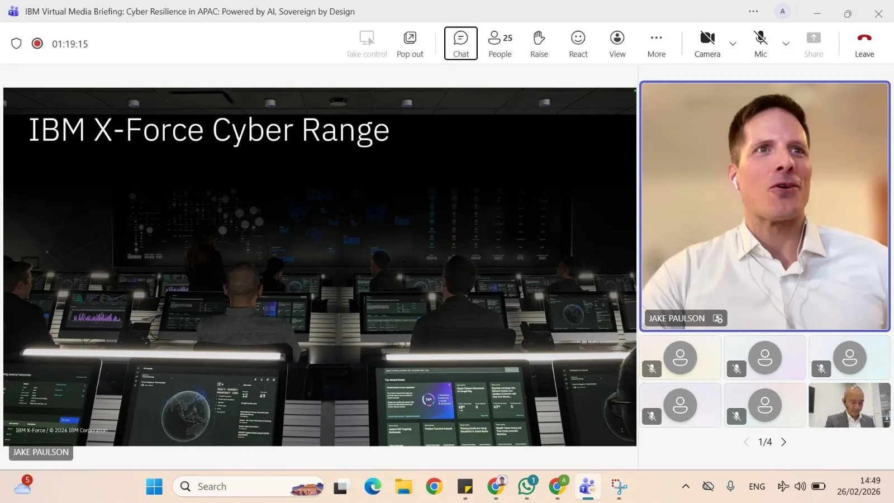Pop out the shared content

point(410,44)
